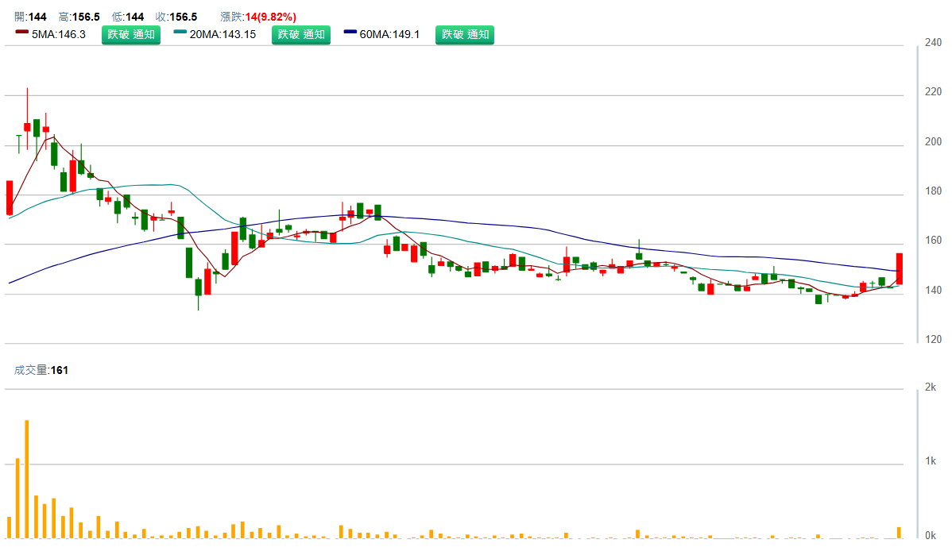Click the tallest orange volume bar
This screenshot has width=952, height=555.
27,479
